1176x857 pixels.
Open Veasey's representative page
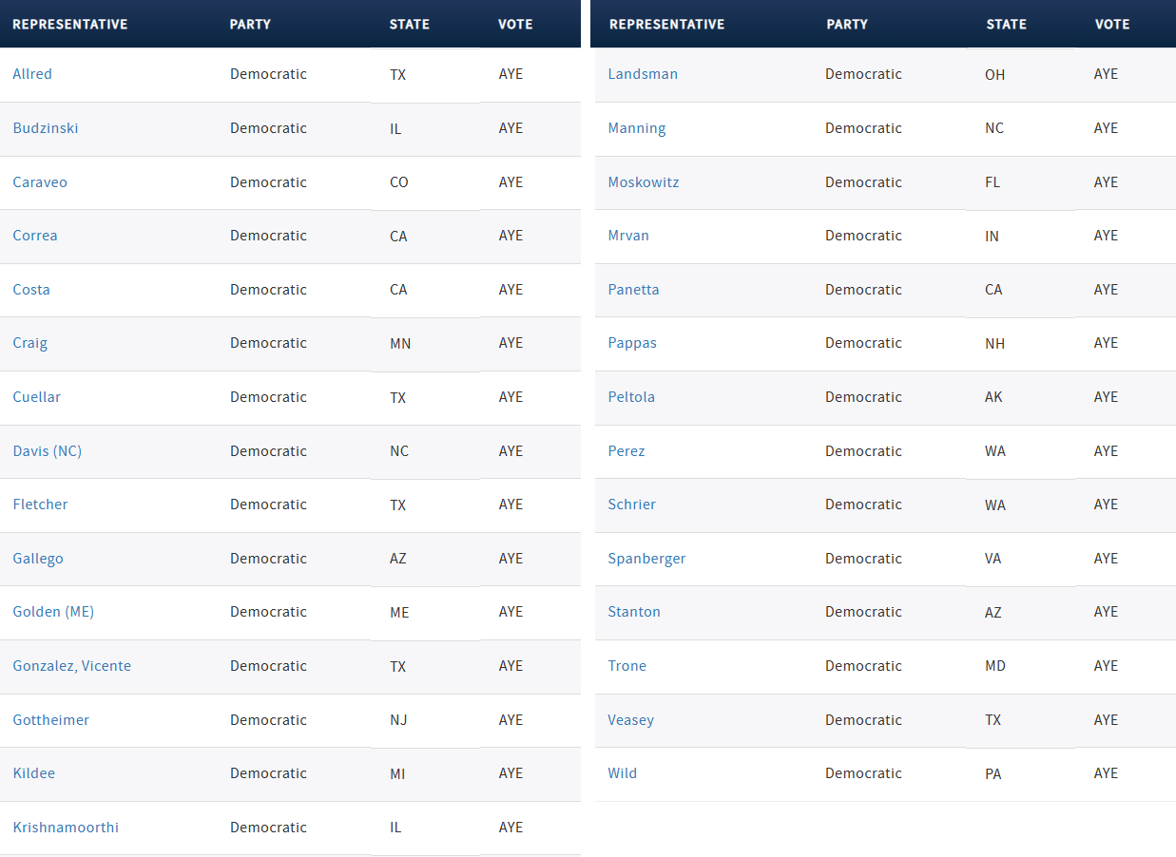pos(631,720)
